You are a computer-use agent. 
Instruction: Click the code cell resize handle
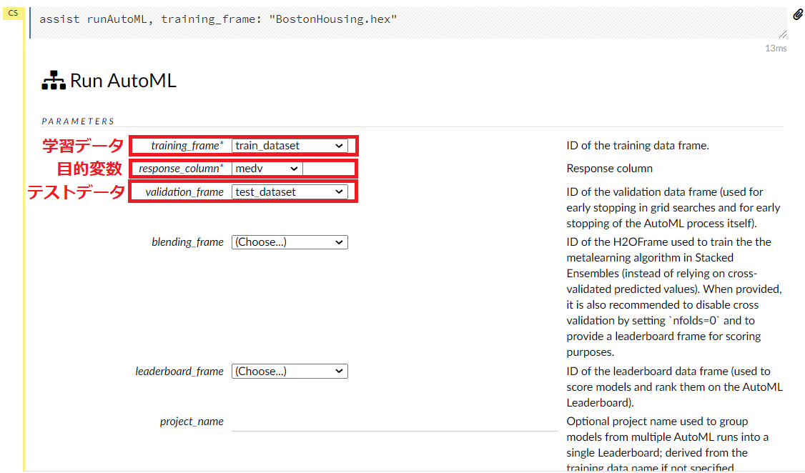(783, 34)
